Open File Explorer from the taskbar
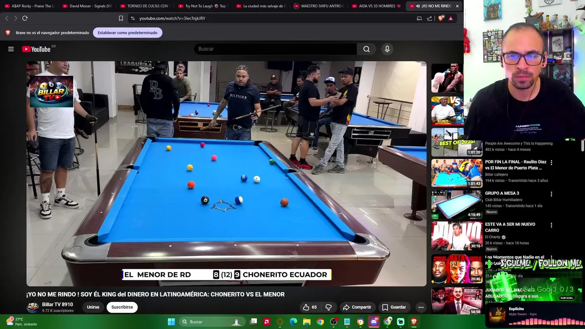This screenshot has height=329, width=585. tap(307, 322)
